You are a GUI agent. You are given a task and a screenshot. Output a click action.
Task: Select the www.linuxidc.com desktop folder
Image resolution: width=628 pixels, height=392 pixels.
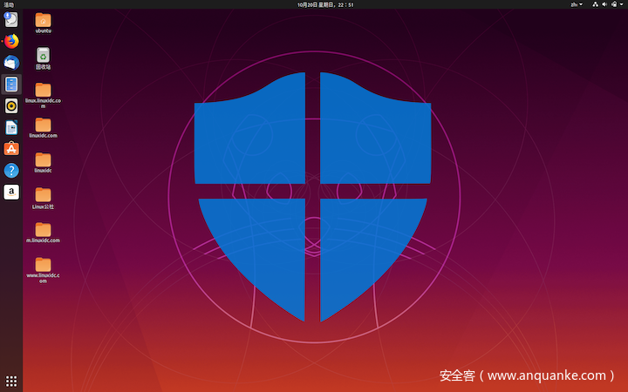tap(43, 270)
